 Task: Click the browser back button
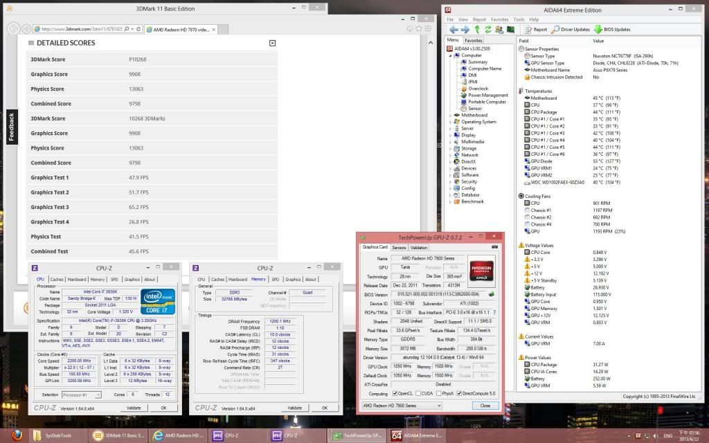(x=14, y=29)
